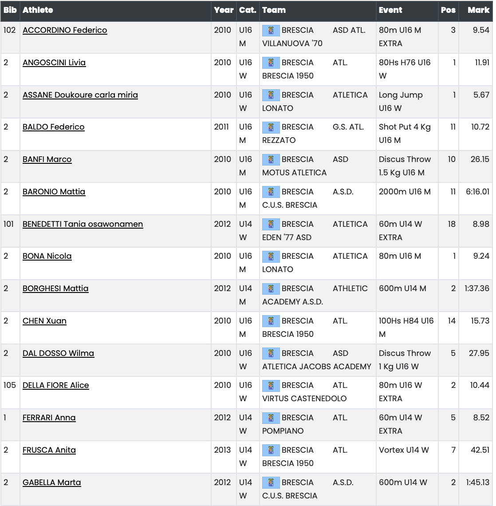The image size is (496, 506).
Task: Click bib number 105
Action: click(x=9, y=385)
